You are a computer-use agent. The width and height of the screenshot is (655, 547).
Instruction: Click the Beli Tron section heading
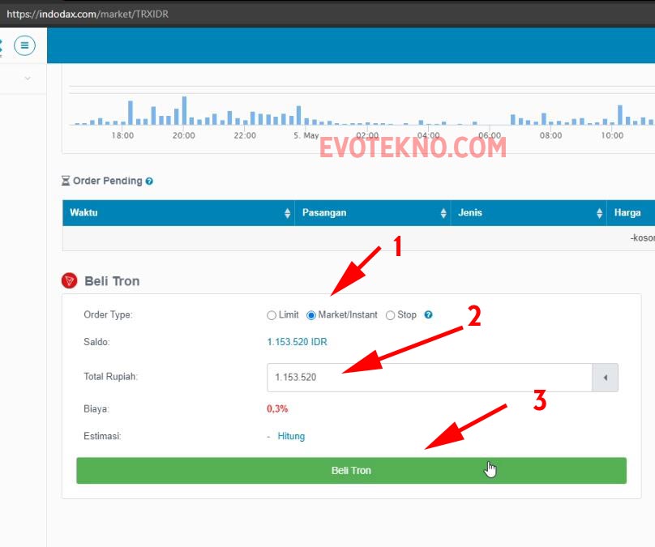pyautogui.click(x=112, y=281)
